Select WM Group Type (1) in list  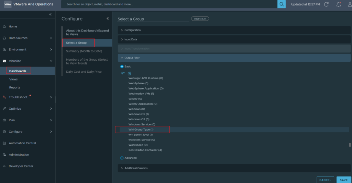click(141, 130)
